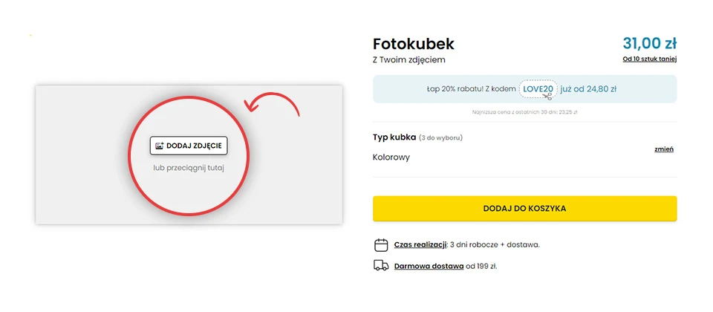Select the 'Kolorowy' mug type value
Image resolution: width=713 pixels, height=312 pixels.
(391, 157)
